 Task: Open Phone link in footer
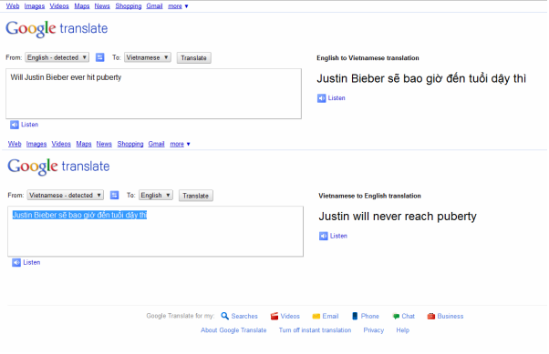click(x=366, y=316)
